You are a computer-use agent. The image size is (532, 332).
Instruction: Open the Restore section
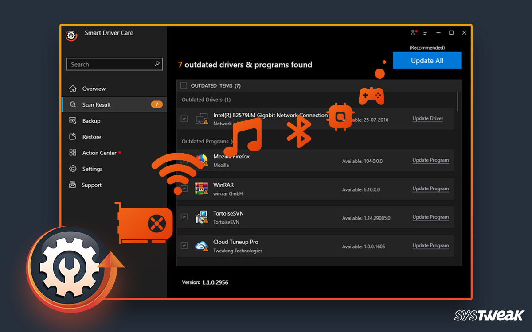(x=91, y=137)
